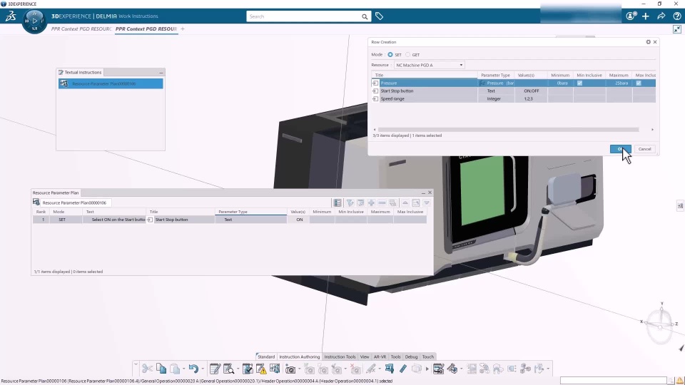Toggle Max Inclusive checkbox for Pressure row
This screenshot has height=385, width=685.
pos(639,83)
